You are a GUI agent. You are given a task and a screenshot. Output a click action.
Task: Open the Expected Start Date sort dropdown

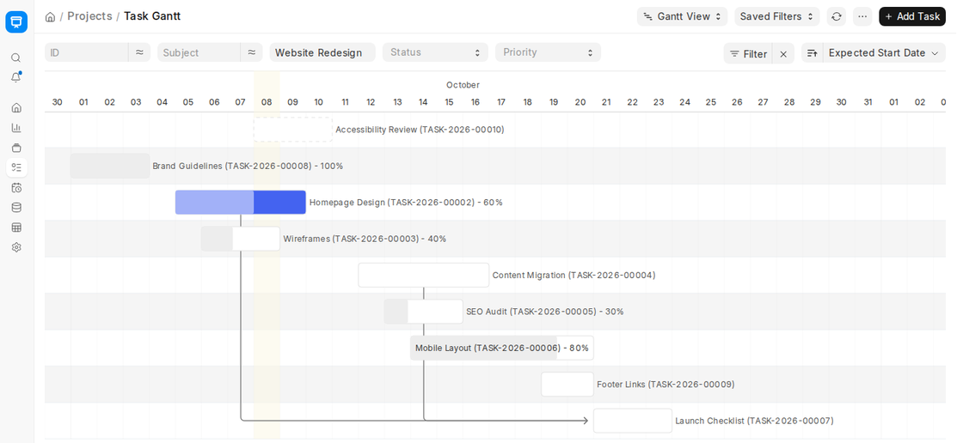[884, 53]
